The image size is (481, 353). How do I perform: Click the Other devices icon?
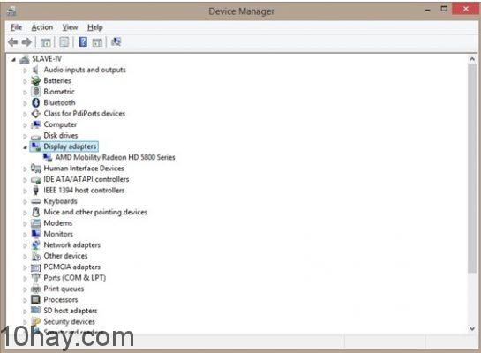tap(35, 256)
